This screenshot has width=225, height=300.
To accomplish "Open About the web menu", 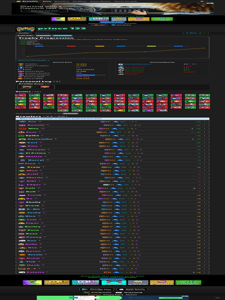I will [125, 1].
